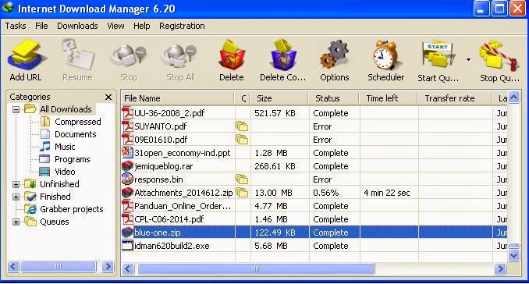Expand the Finished tree node
This screenshot has height=284, width=529.
(16, 197)
